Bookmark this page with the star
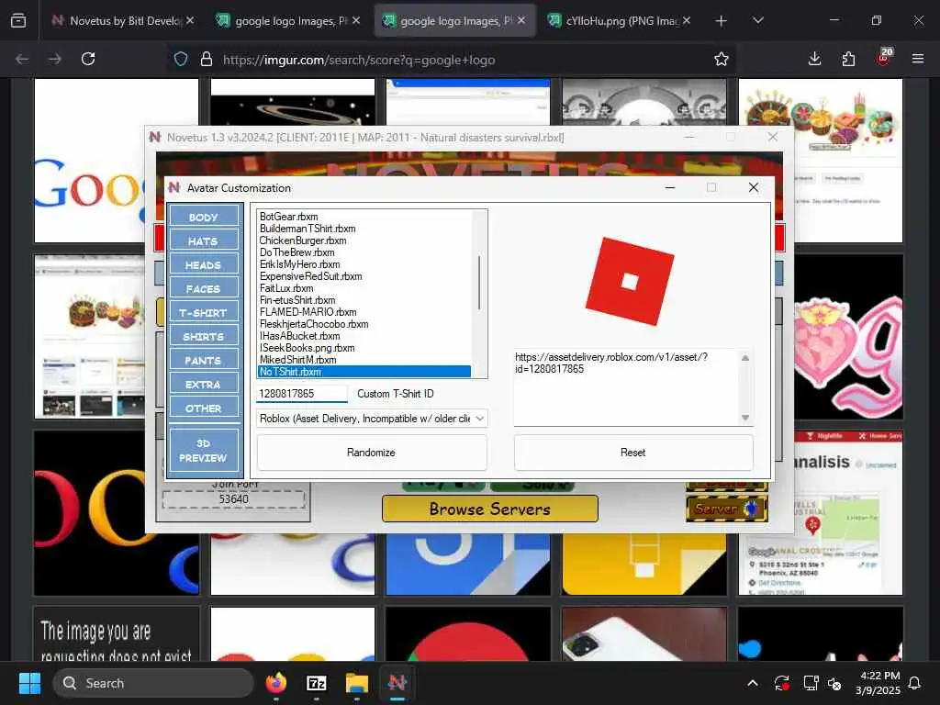Screen dimensions: 940x705 click(x=722, y=59)
